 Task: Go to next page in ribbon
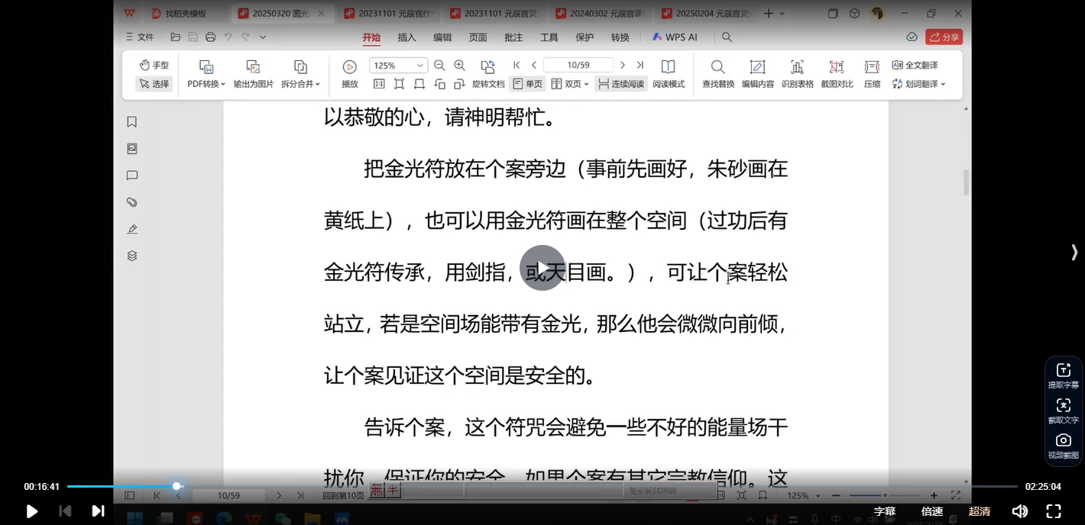tap(623, 66)
